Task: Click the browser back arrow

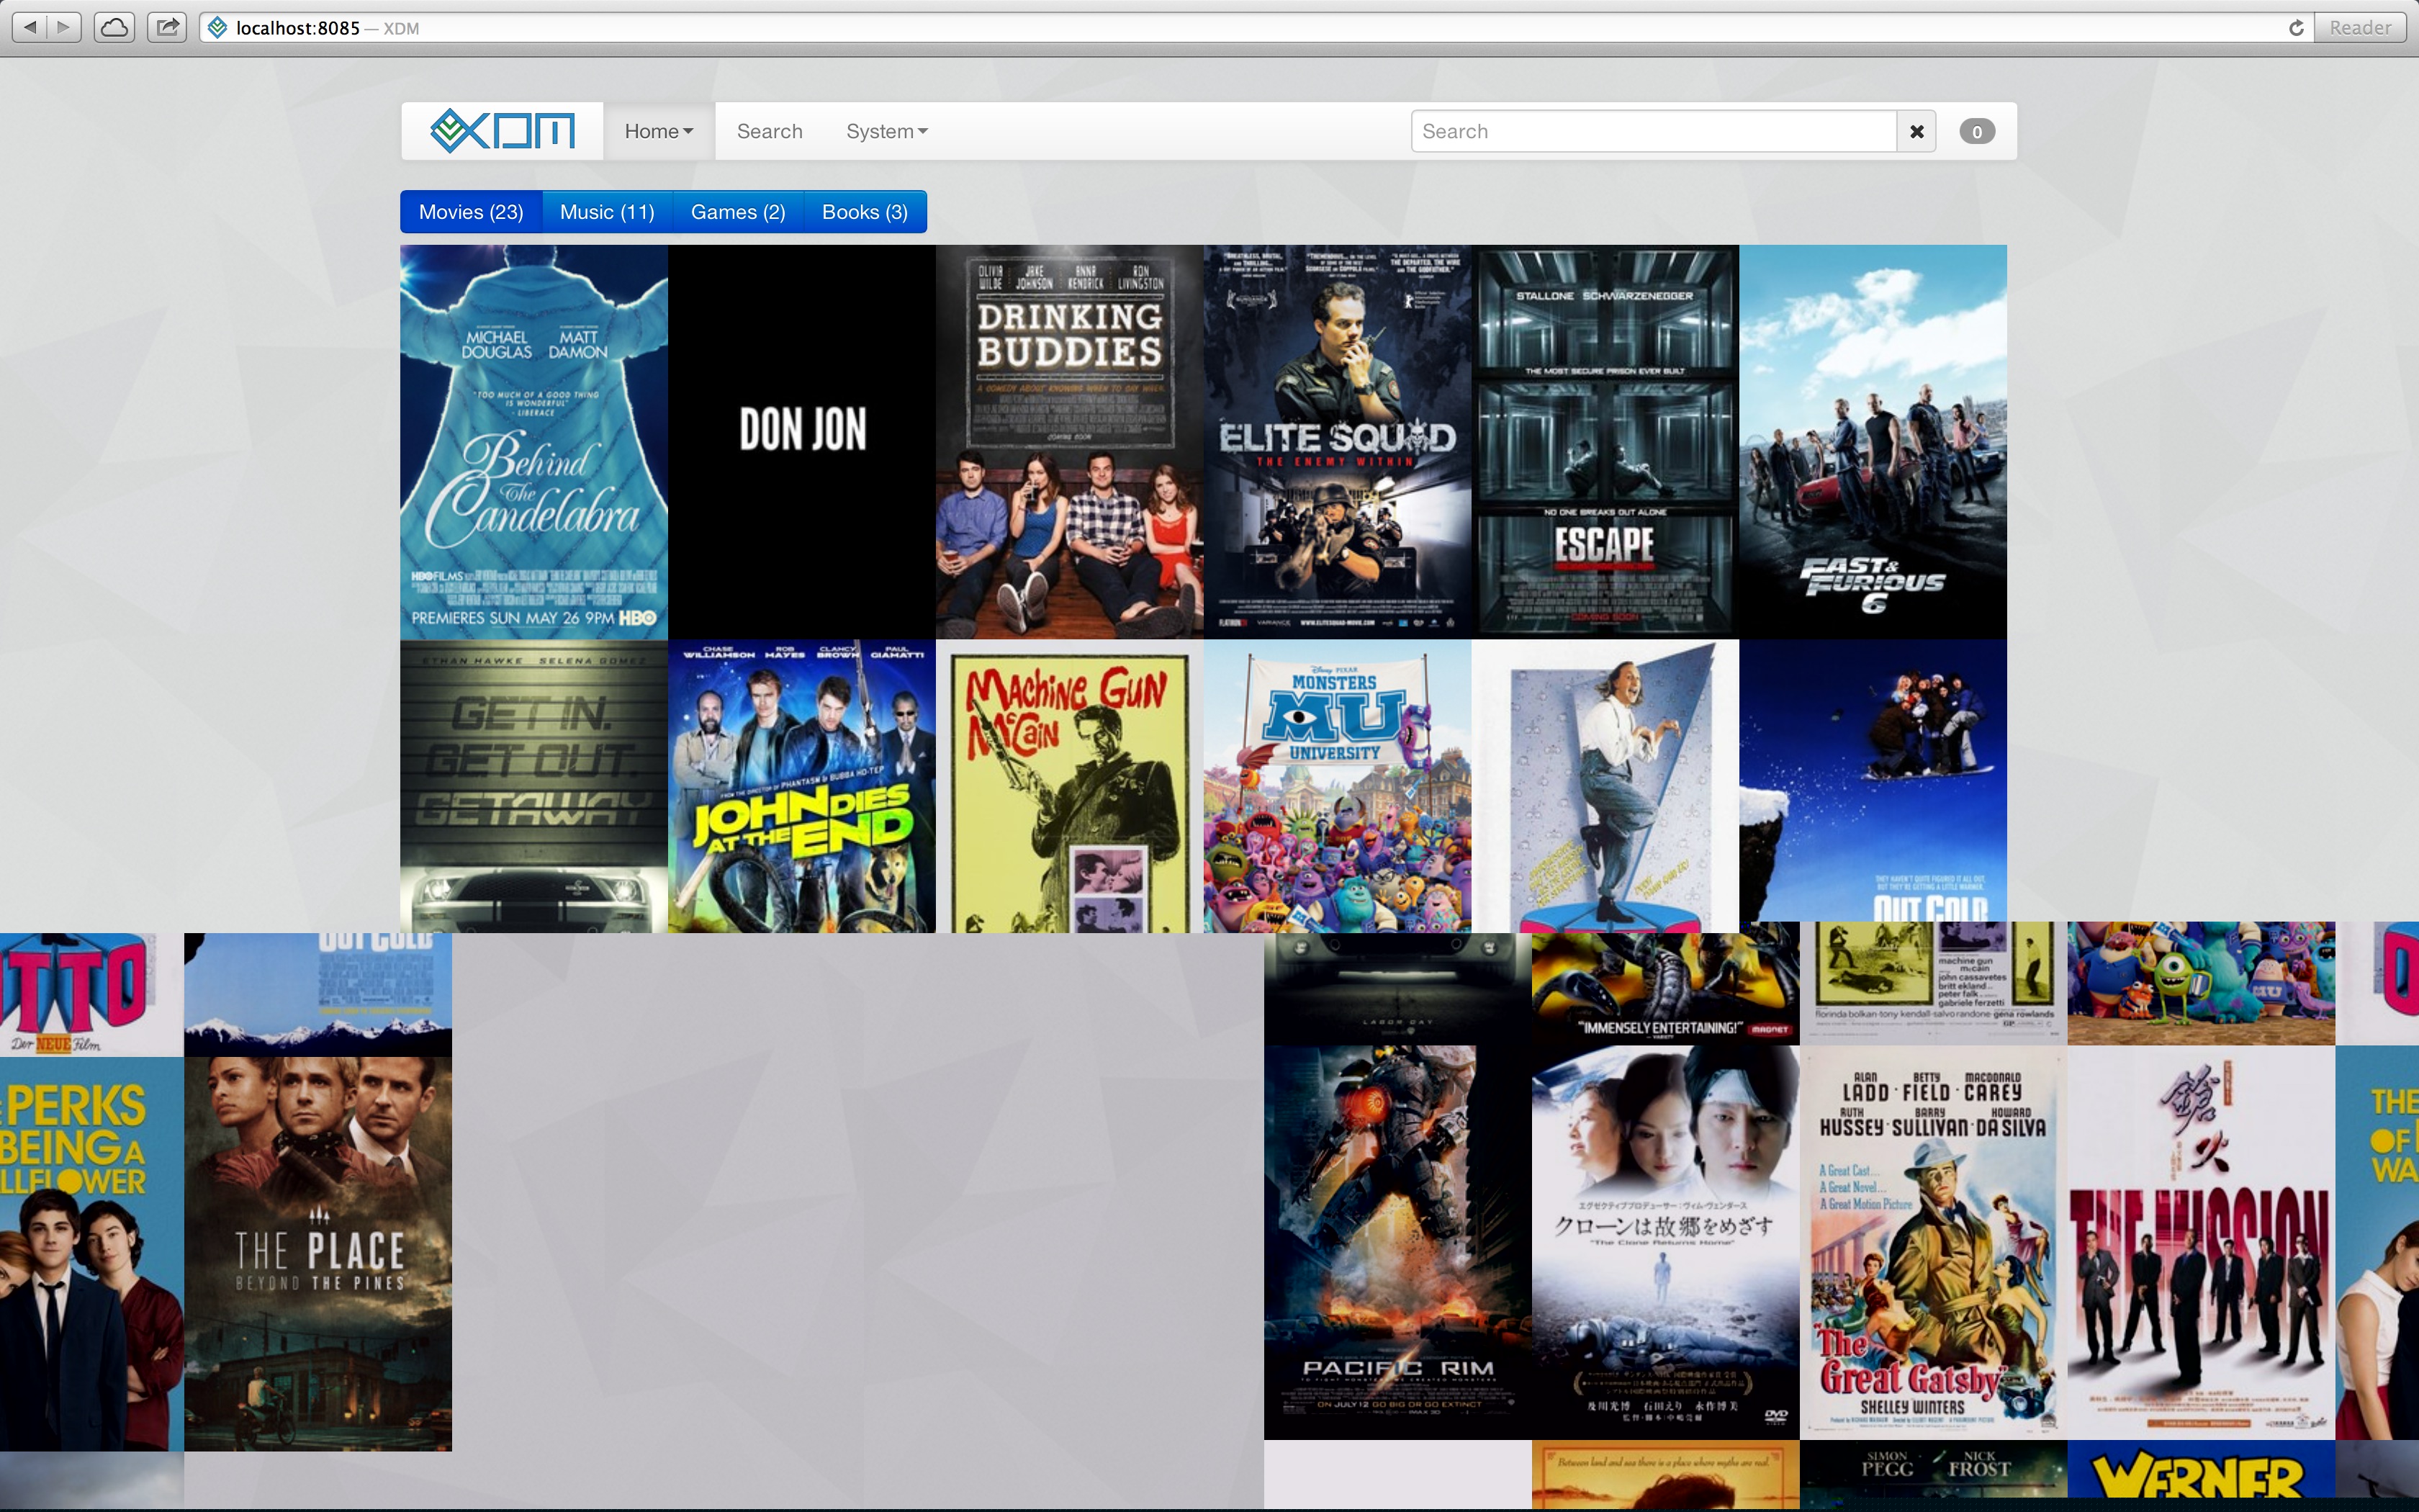Action: coord(30,27)
